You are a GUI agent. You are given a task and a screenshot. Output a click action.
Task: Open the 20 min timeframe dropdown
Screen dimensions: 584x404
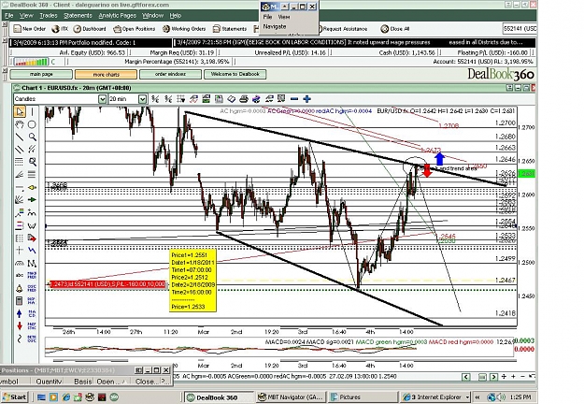pyautogui.click(x=142, y=99)
